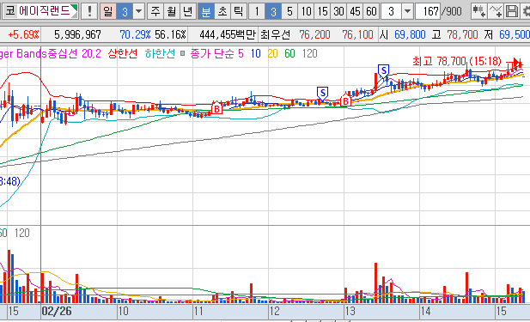
Task: Choose the highlighted 3 interval button between 1 and 5
Action: pyautogui.click(x=273, y=11)
